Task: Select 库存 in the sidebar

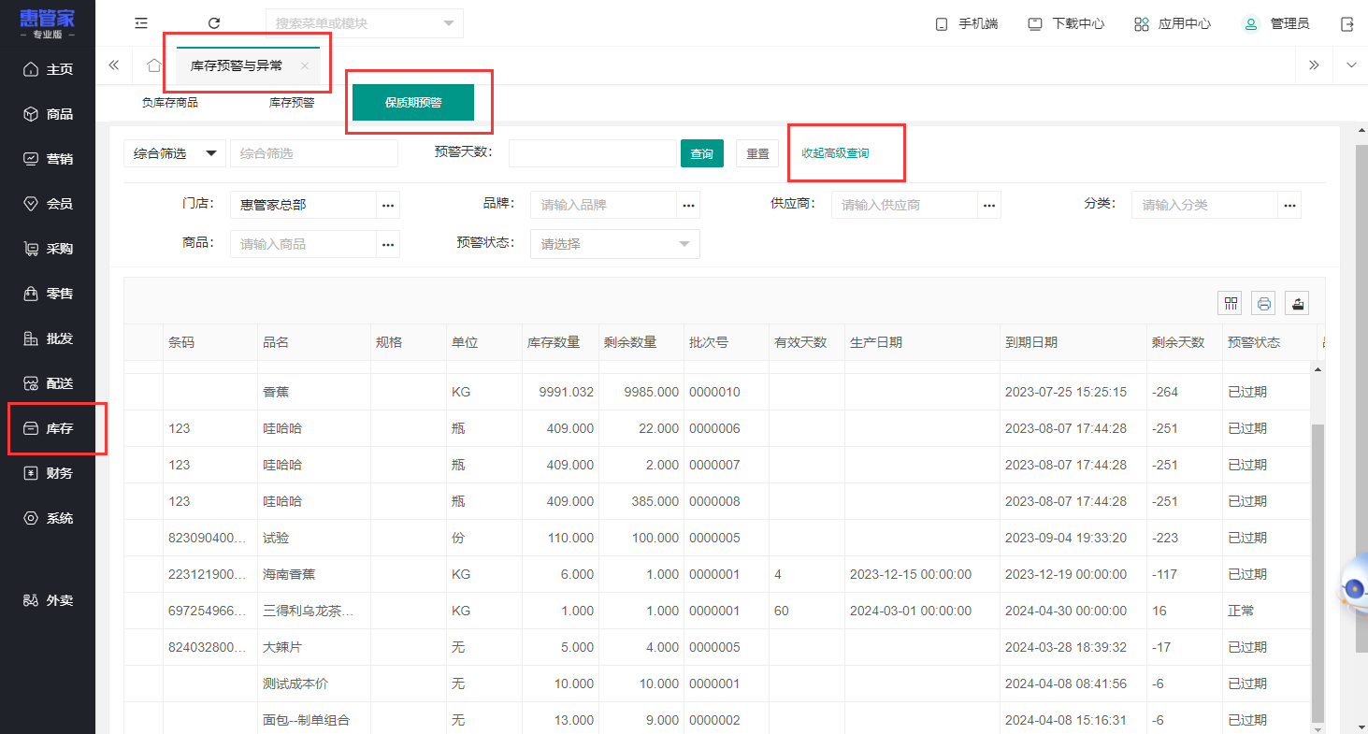Action: pyautogui.click(x=48, y=428)
